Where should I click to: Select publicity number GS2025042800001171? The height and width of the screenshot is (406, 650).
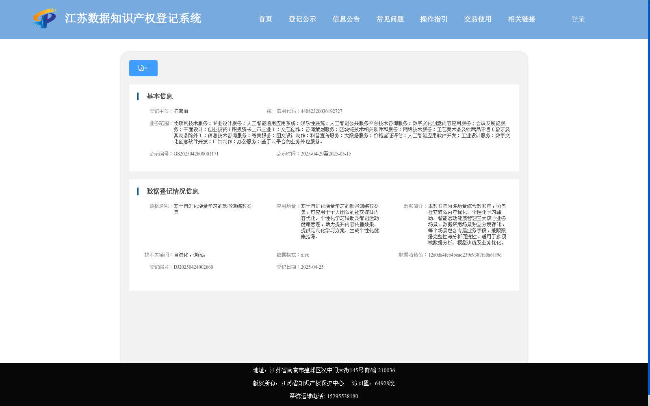click(x=196, y=154)
